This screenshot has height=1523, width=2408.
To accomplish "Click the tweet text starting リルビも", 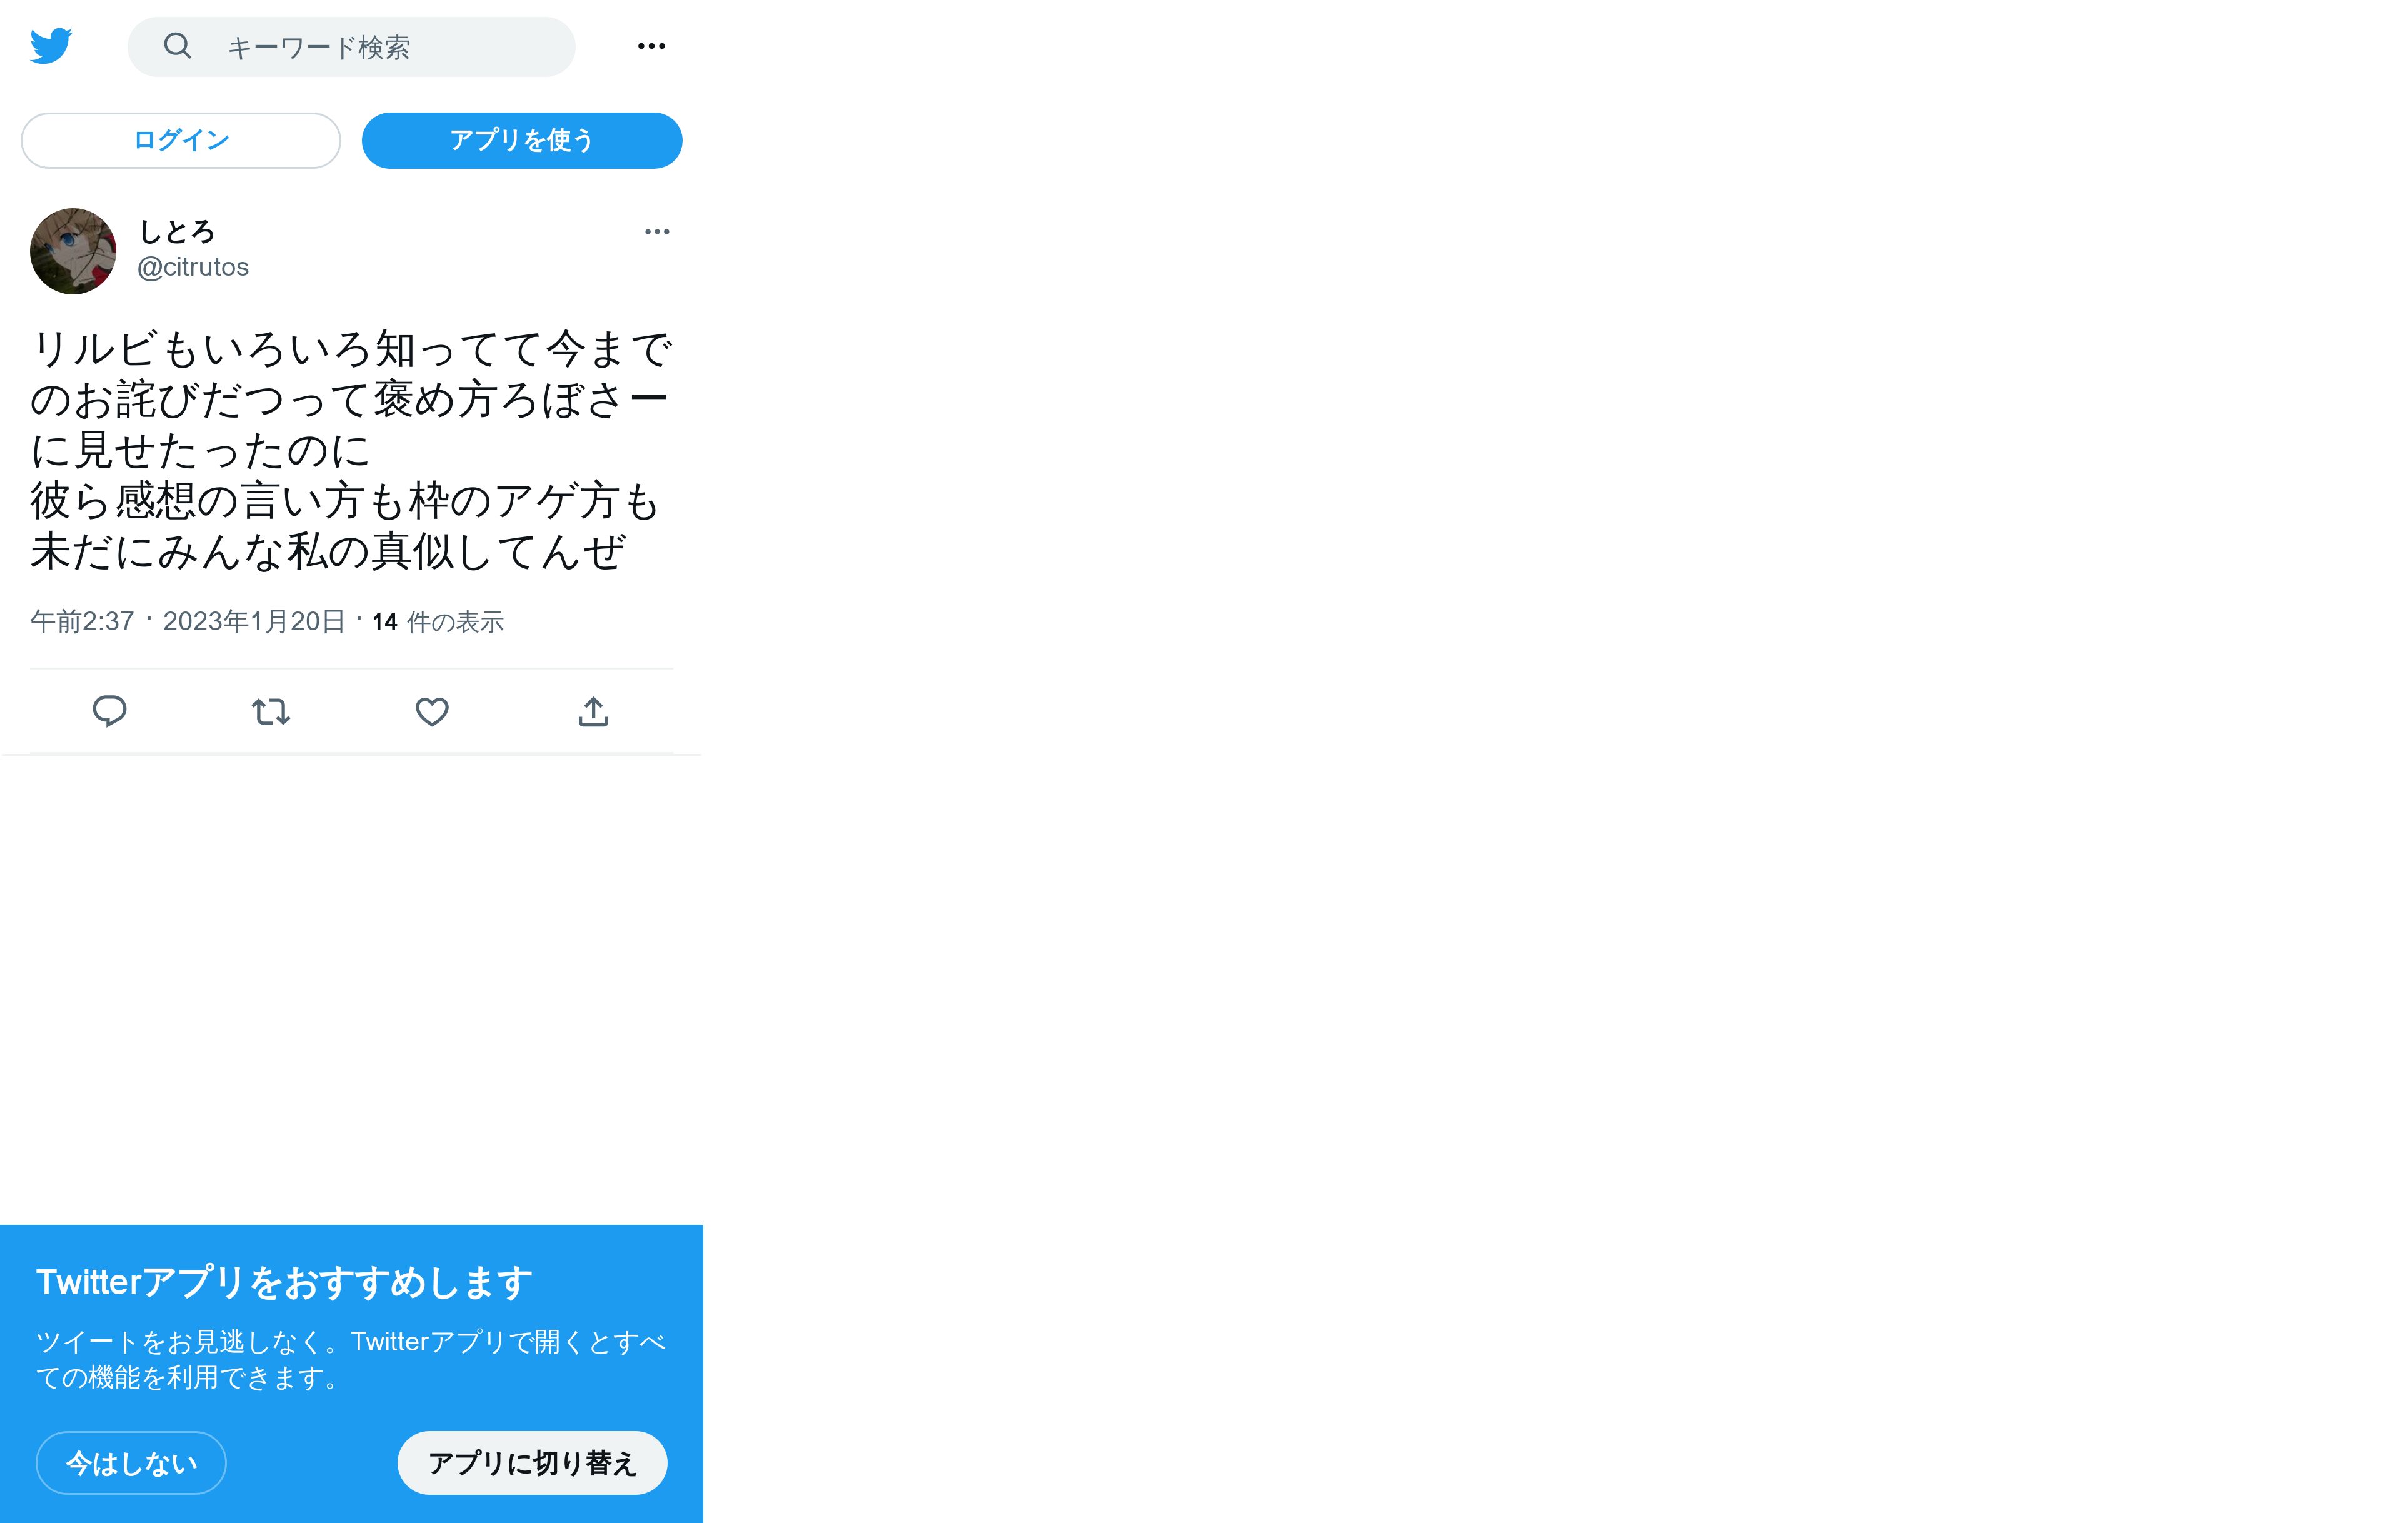I will coord(350,450).
